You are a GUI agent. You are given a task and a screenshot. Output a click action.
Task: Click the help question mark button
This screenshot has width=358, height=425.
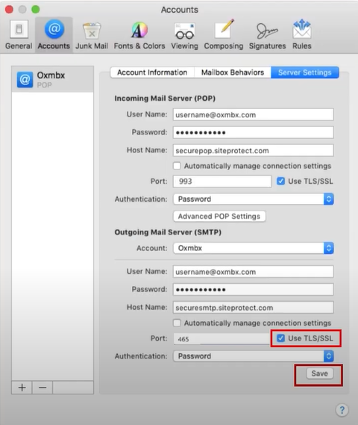click(342, 410)
